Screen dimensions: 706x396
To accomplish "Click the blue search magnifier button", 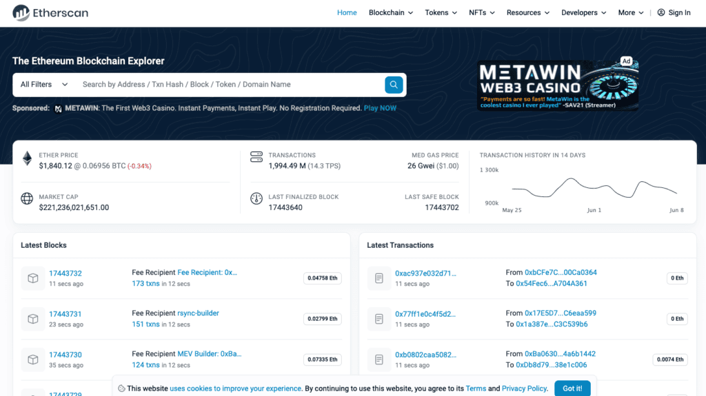I will click(x=394, y=85).
